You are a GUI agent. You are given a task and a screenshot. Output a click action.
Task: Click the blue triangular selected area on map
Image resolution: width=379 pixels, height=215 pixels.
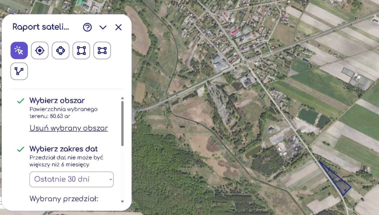coord(338,180)
